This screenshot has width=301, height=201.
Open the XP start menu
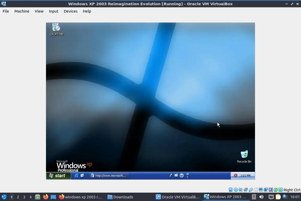tap(59, 176)
